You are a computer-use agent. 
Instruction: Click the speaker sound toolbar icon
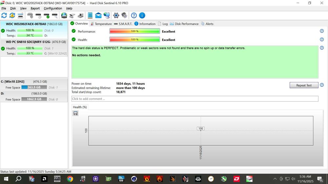pos(124,15)
